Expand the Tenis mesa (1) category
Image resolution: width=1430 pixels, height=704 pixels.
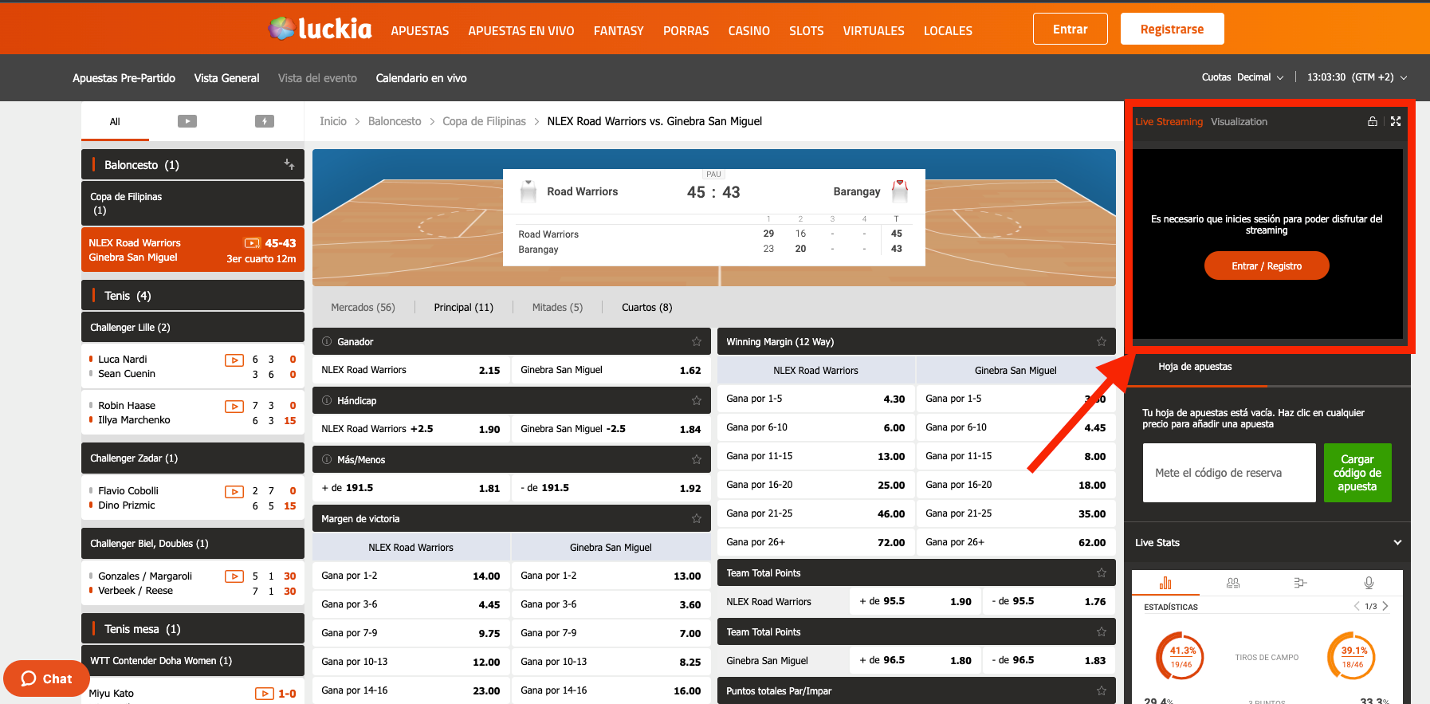click(193, 628)
